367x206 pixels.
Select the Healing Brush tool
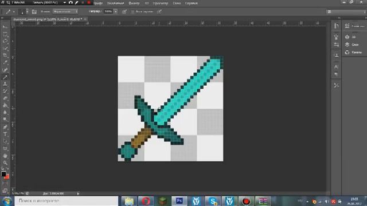coord(5,70)
